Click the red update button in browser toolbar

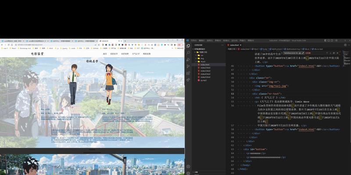pyautogui.click(x=180, y=45)
